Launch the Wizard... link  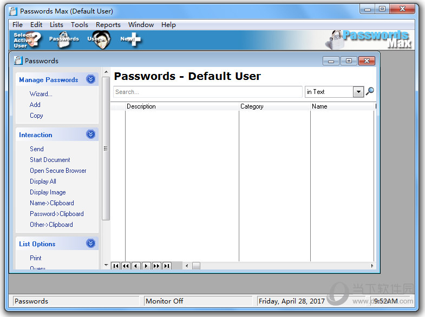point(41,94)
